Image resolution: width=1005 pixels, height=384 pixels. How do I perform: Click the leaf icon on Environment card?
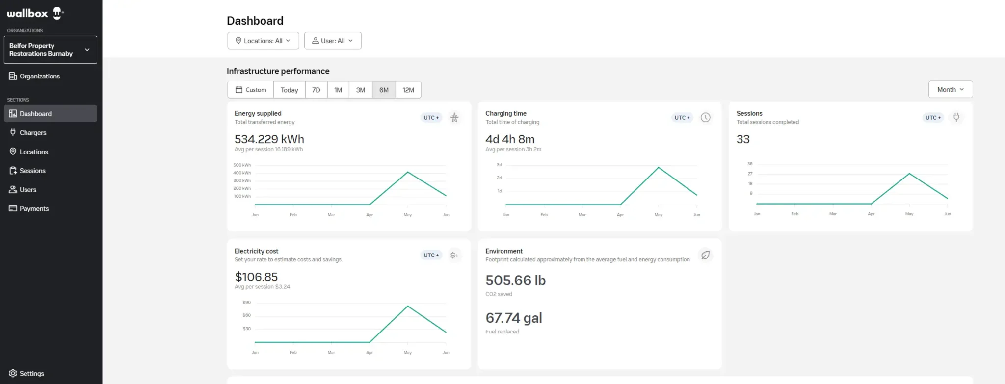705,255
